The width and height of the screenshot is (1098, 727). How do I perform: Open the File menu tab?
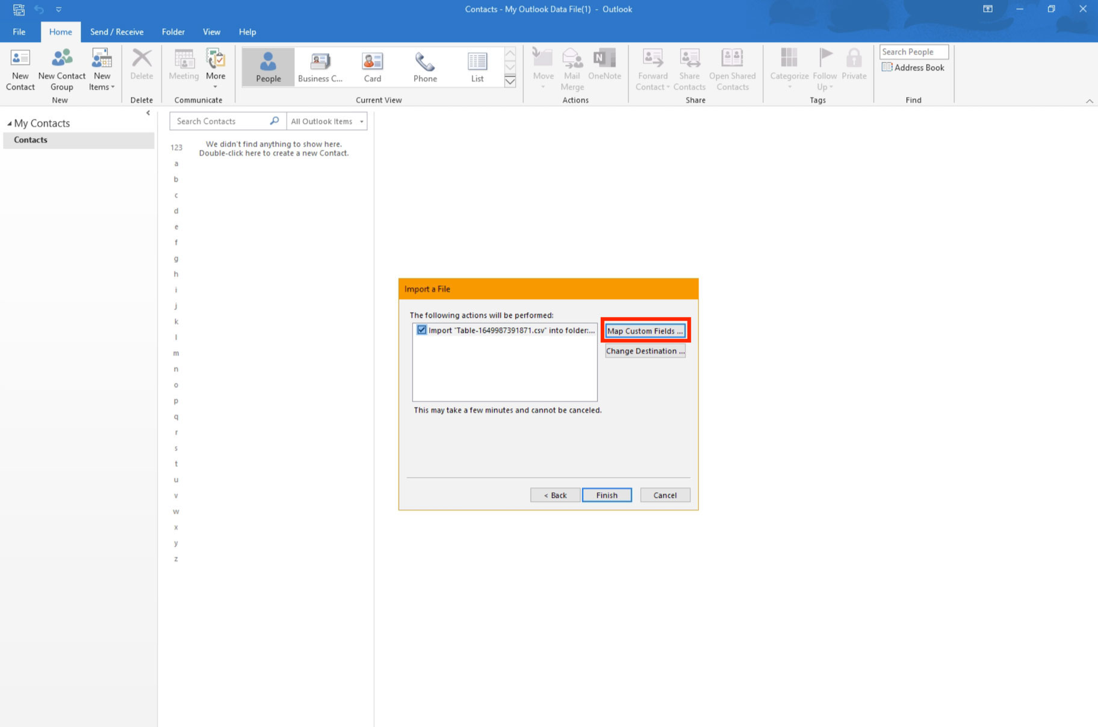click(19, 32)
